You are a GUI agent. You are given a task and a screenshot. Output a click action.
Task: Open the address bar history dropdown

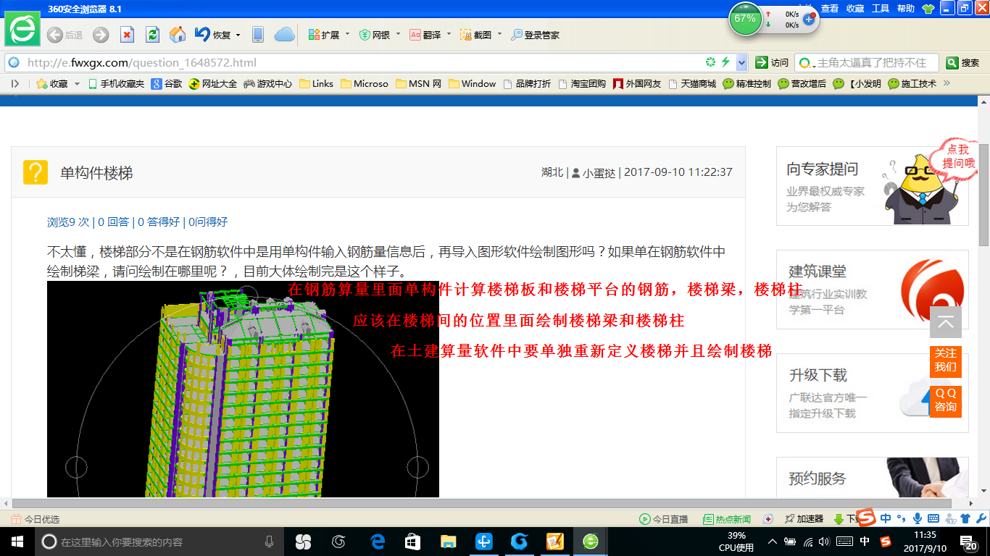coord(741,62)
